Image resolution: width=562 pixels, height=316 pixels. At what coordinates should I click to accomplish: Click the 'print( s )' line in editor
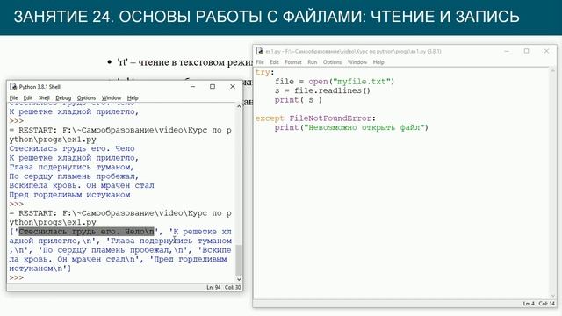[299, 100]
